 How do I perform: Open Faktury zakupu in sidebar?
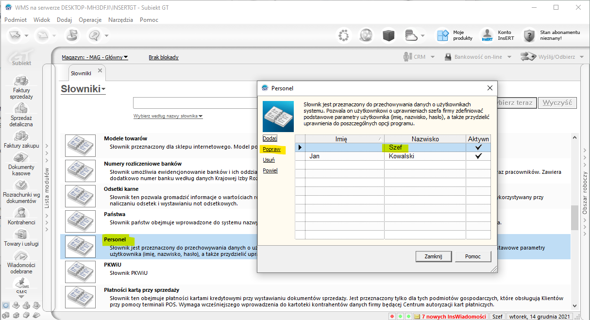[x=21, y=136]
